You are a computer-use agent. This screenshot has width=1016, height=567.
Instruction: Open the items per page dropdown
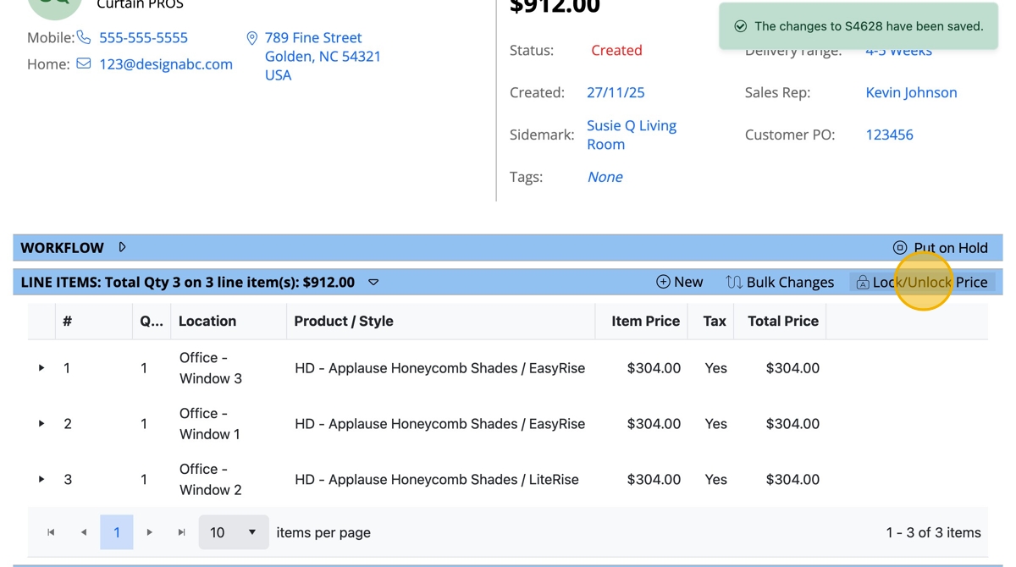tap(234, 532)
